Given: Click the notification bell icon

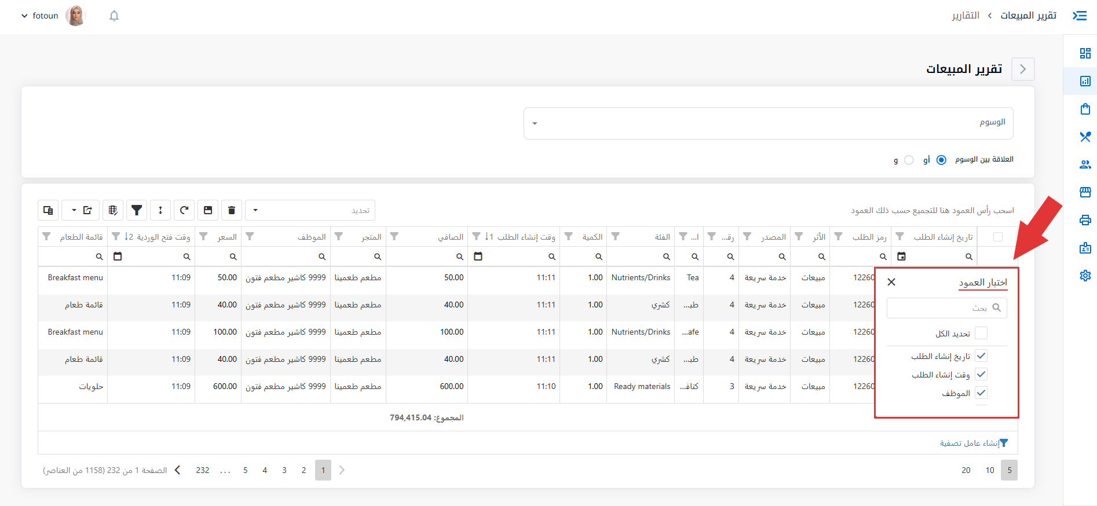Looking at the screenshot, I should (114, 16).
